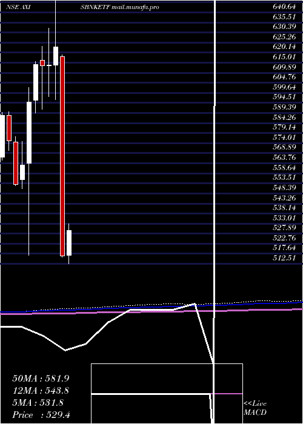Click the 635.51 price axis label
The height and width of the screenshot is (424, 303).
284,18
